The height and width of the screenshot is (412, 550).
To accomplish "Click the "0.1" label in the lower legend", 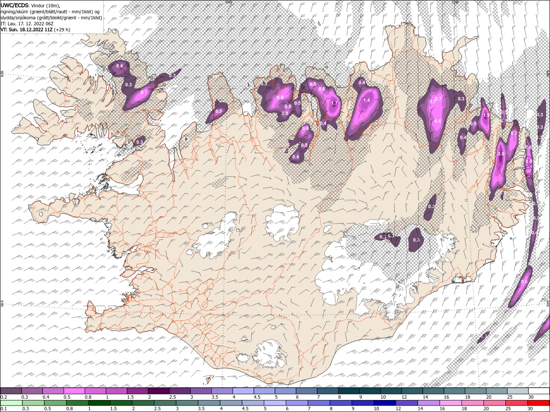I will point(4,409).
